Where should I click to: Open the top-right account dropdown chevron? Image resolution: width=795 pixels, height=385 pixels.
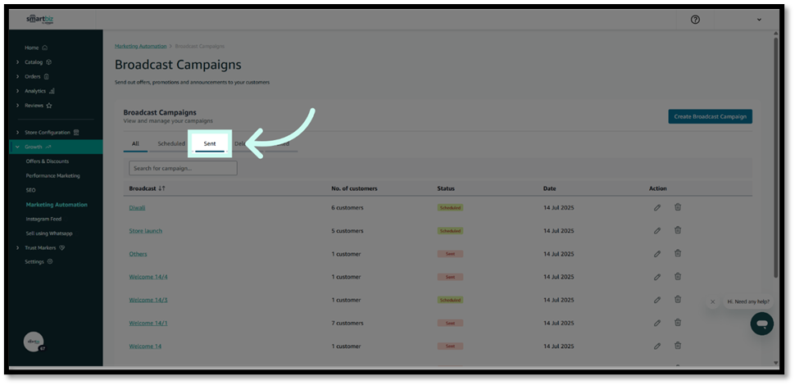pyautogui.click(x=759, y=20)
